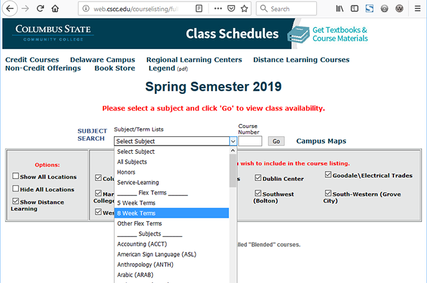Click the browser back arrow button
The width and height of the screenshot is (427, 283).
coord(10,9)
